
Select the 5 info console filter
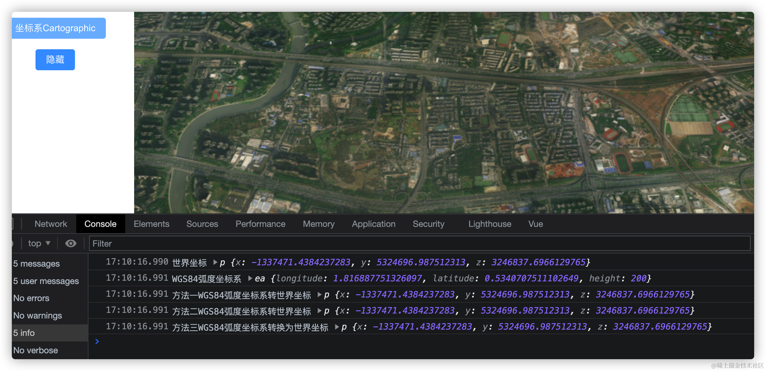pos(23,333)
